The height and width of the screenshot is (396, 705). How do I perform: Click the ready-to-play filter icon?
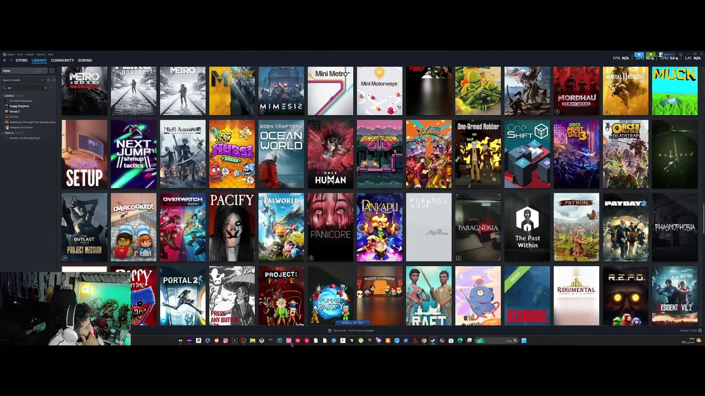tap(54, 80)
